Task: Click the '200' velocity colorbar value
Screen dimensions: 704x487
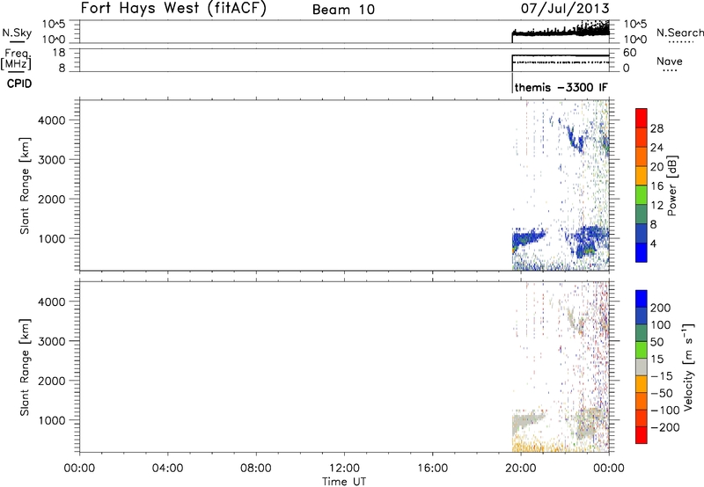Action: [661, 308]
